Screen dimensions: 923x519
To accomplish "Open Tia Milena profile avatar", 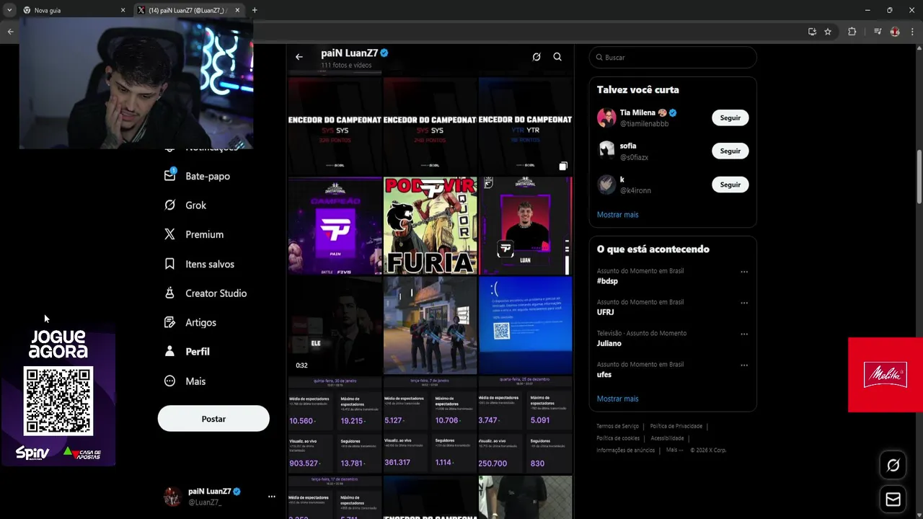I will 606,117.
